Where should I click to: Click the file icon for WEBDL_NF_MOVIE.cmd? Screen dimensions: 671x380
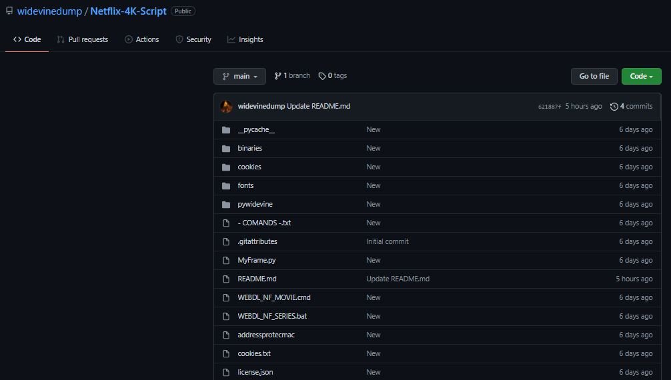click(226, 298)
